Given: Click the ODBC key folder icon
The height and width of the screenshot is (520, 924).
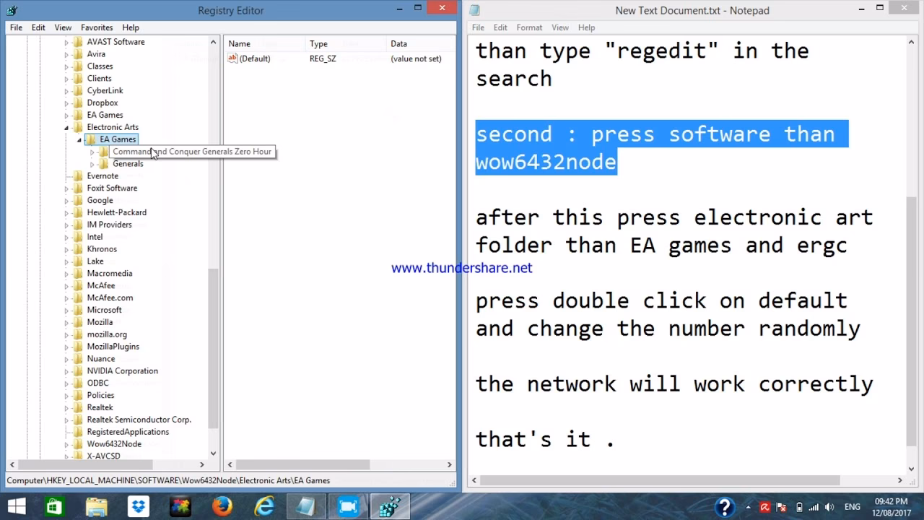Looking at the screenshot, I should tap(78, 383).
